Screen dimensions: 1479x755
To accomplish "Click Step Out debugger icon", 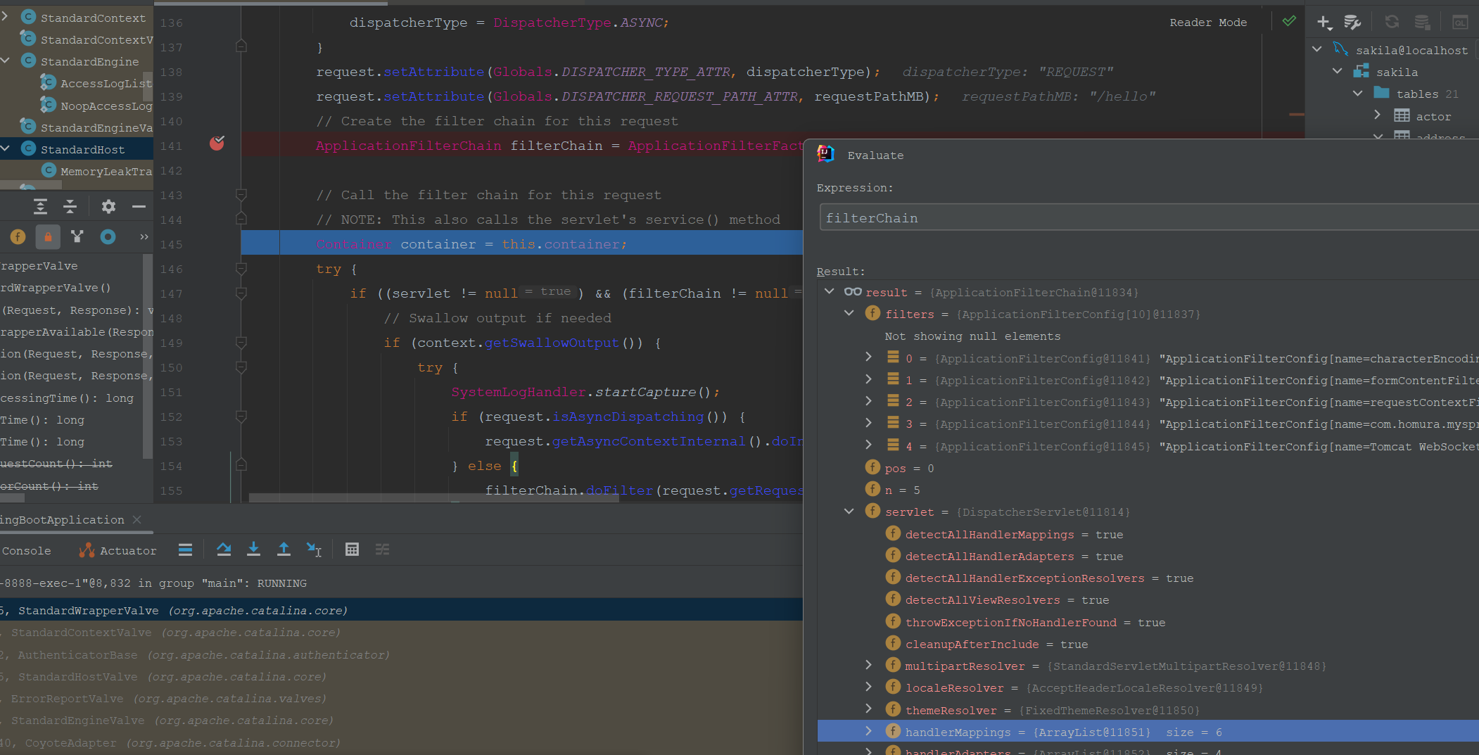I will (284, 550).
